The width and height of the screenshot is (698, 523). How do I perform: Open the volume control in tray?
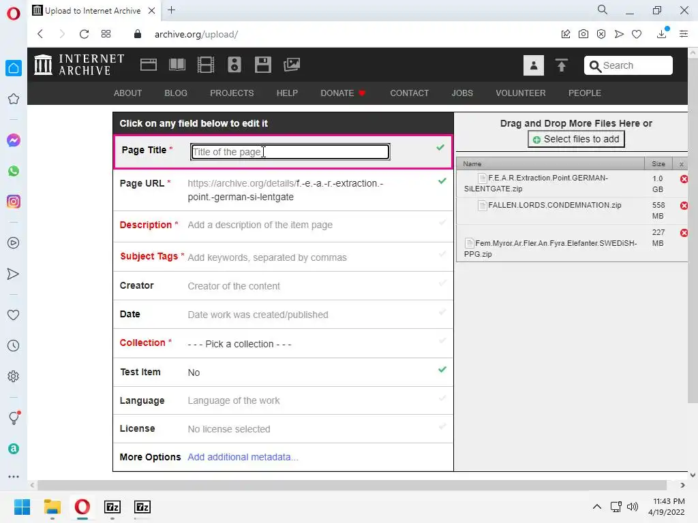[632, 507]
